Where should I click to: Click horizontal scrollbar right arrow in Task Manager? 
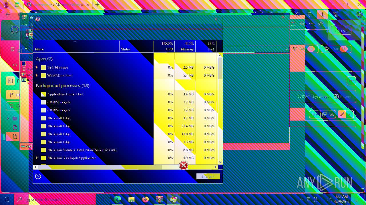(216, 167)
